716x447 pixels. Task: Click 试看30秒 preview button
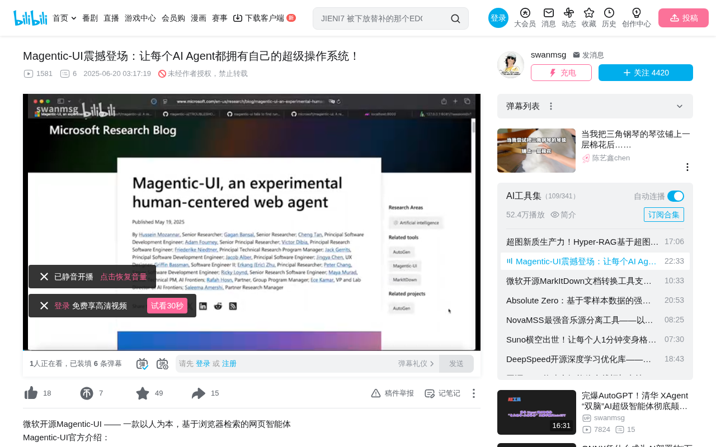167,306
